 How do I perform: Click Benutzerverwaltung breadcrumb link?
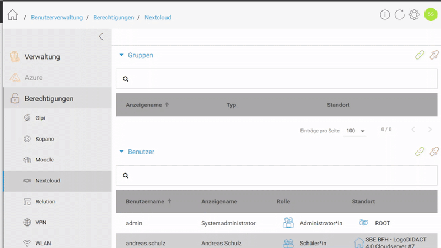57,18
